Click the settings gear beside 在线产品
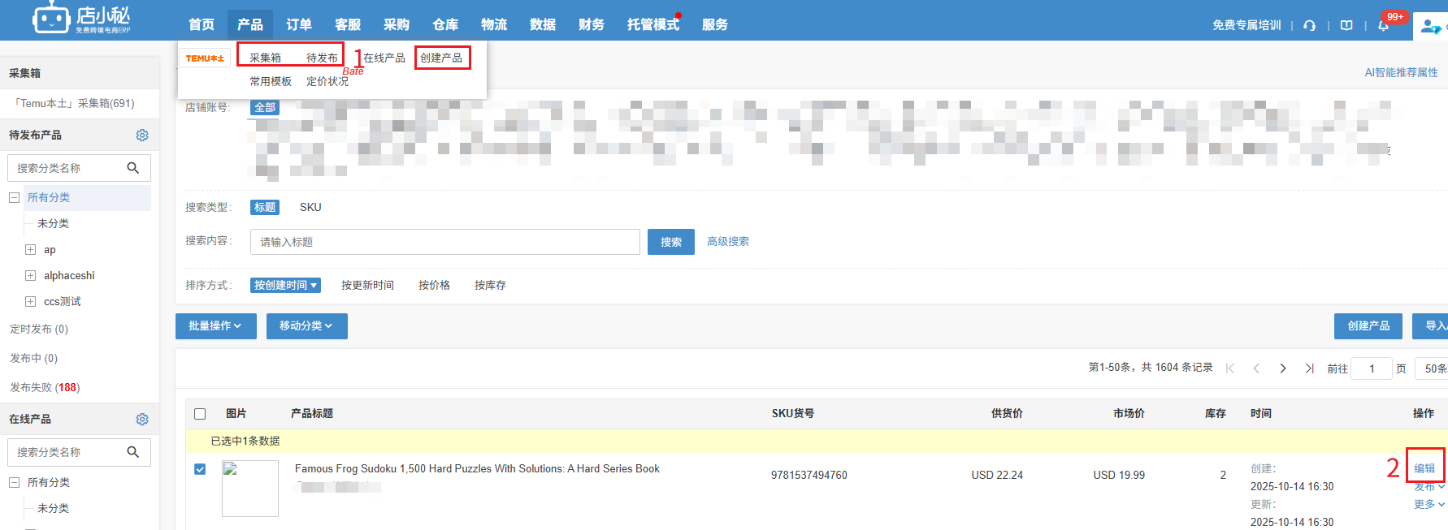This screenshot has width=1448, height=530. (x=142, y=419)
